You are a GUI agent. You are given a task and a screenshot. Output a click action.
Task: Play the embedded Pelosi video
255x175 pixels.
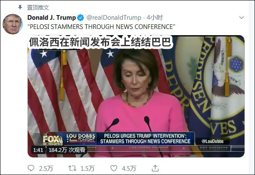tap(136, 96)
